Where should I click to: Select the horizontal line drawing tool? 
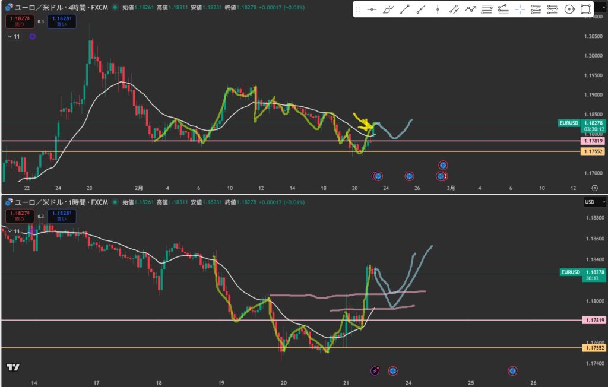pos(372,9)
